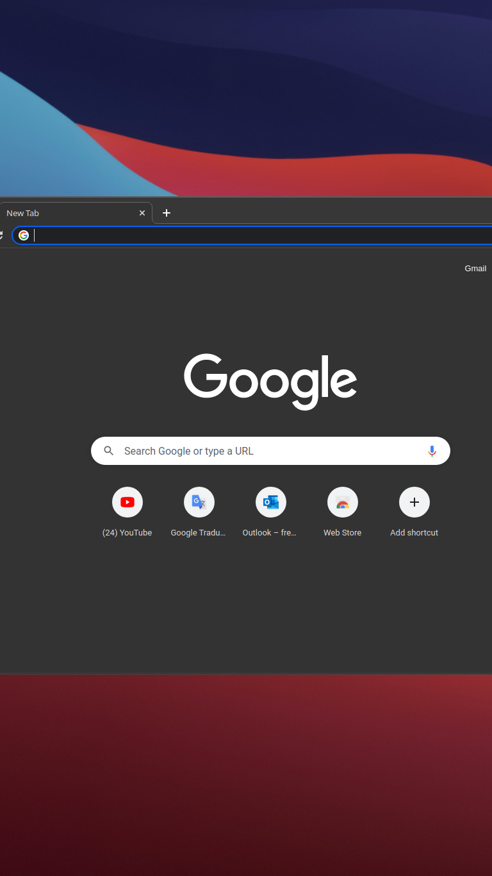The height and width of the screenshot is (876, 492).
Task: Click the Google logo
Action: pyautogui.click(x=270, y=381)
